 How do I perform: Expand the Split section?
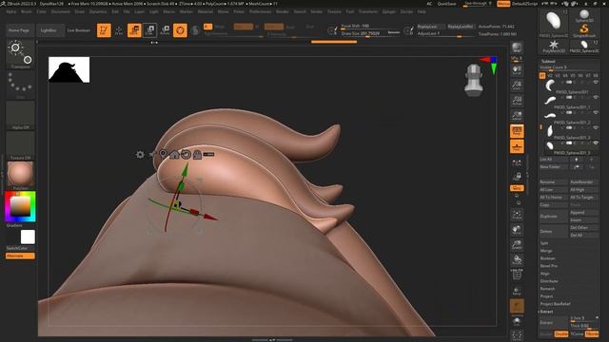[x=544, y=243]
